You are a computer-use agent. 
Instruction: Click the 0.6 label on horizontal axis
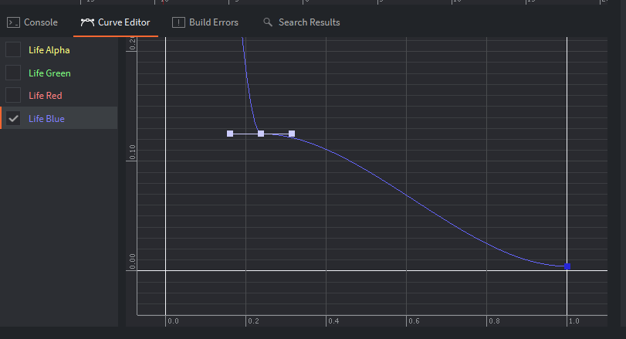pyautogui.click(x=414, y=321)
